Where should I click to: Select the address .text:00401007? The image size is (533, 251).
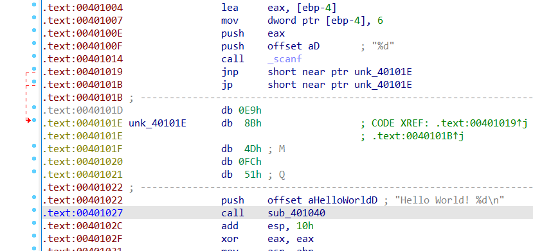coord(82,21)
